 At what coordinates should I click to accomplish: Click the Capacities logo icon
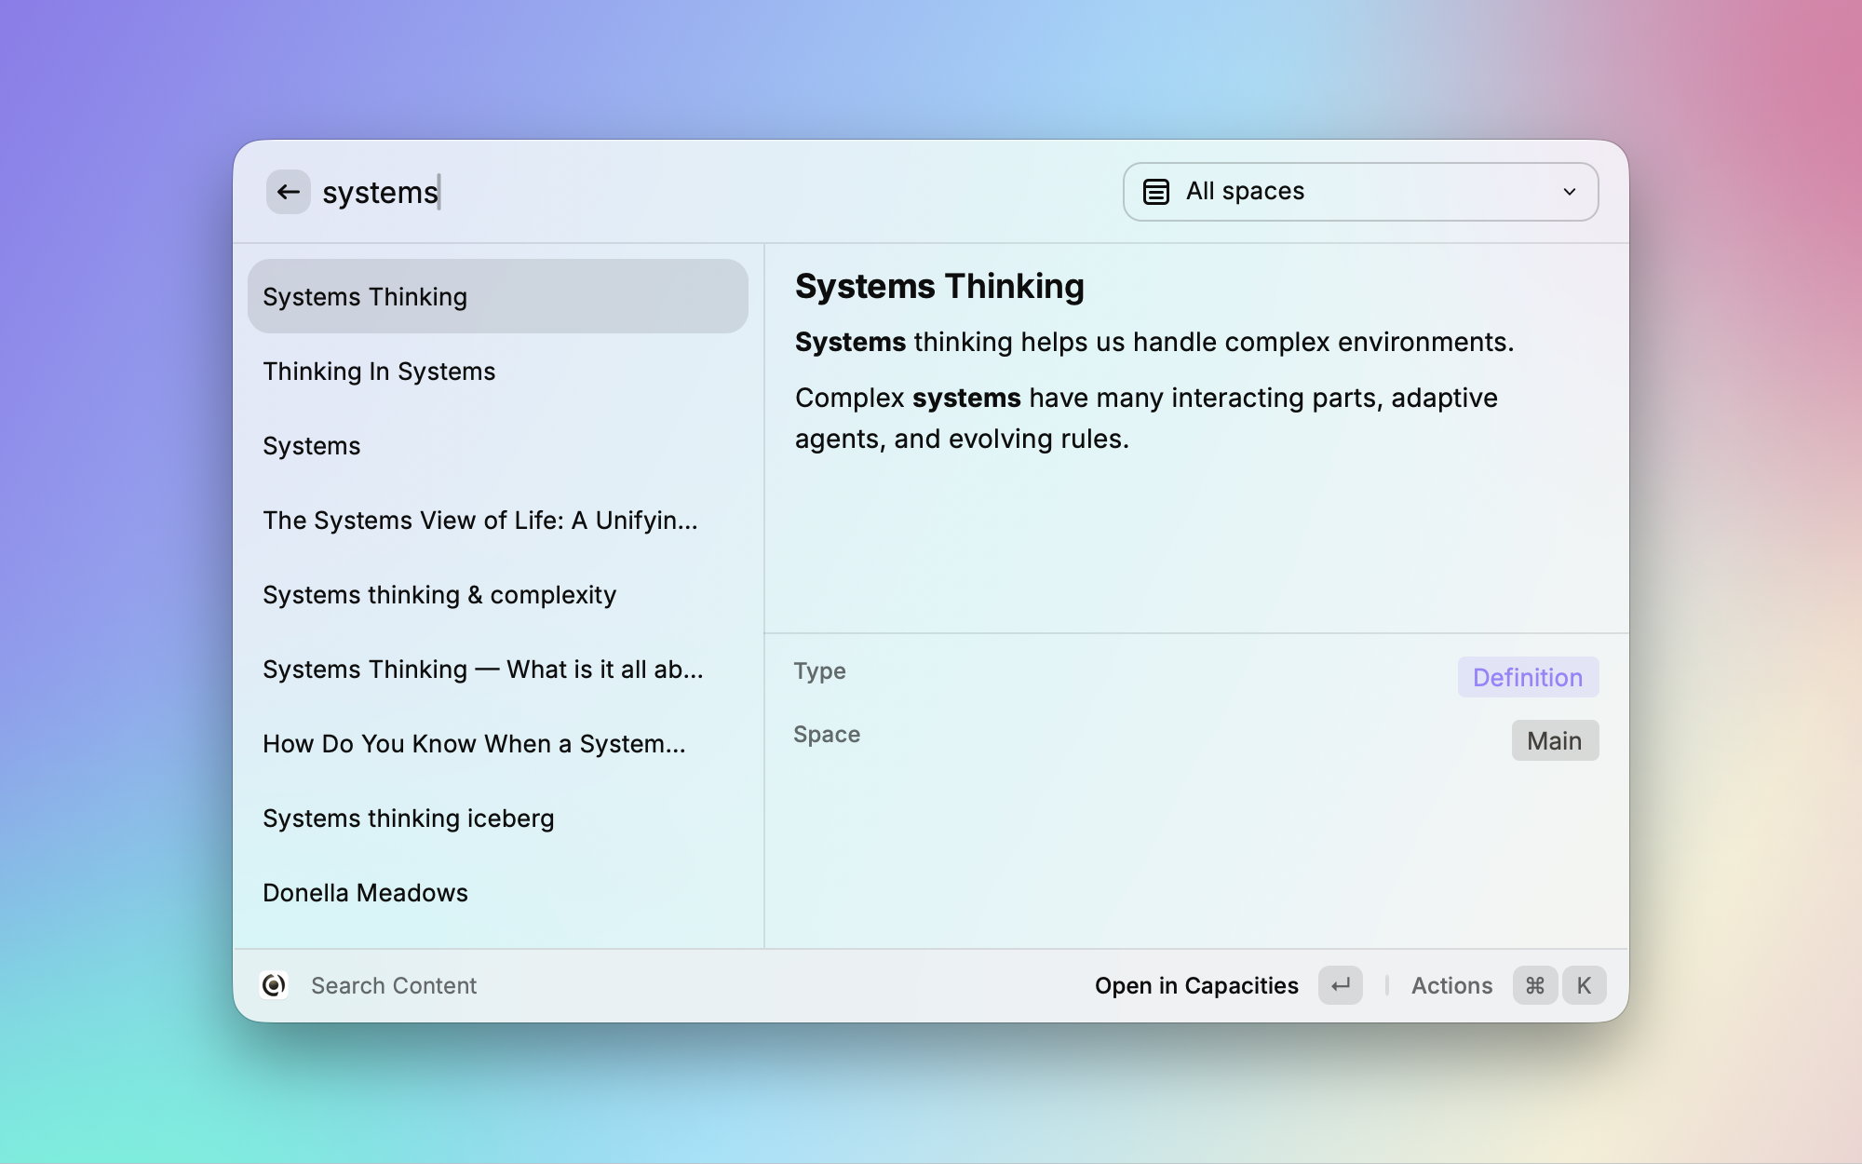tap(274, 985)
